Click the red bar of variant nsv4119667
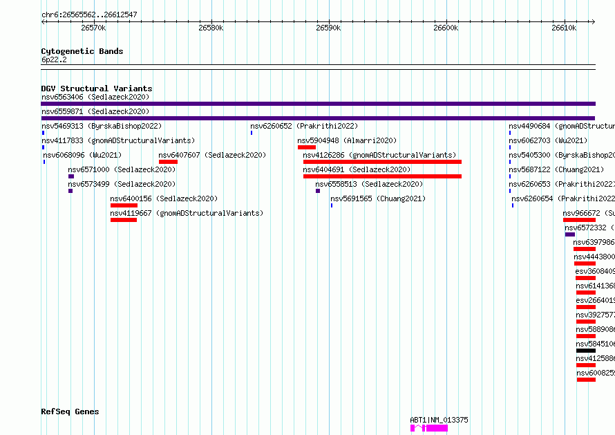Viewport: 615px width, 435px height. [x=124, y=220]
